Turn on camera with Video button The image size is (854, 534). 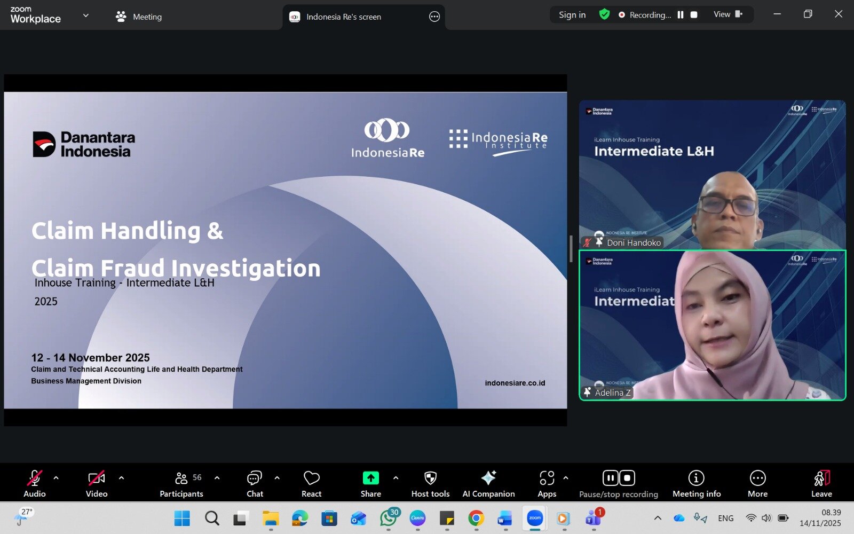[x=97, y=483]
